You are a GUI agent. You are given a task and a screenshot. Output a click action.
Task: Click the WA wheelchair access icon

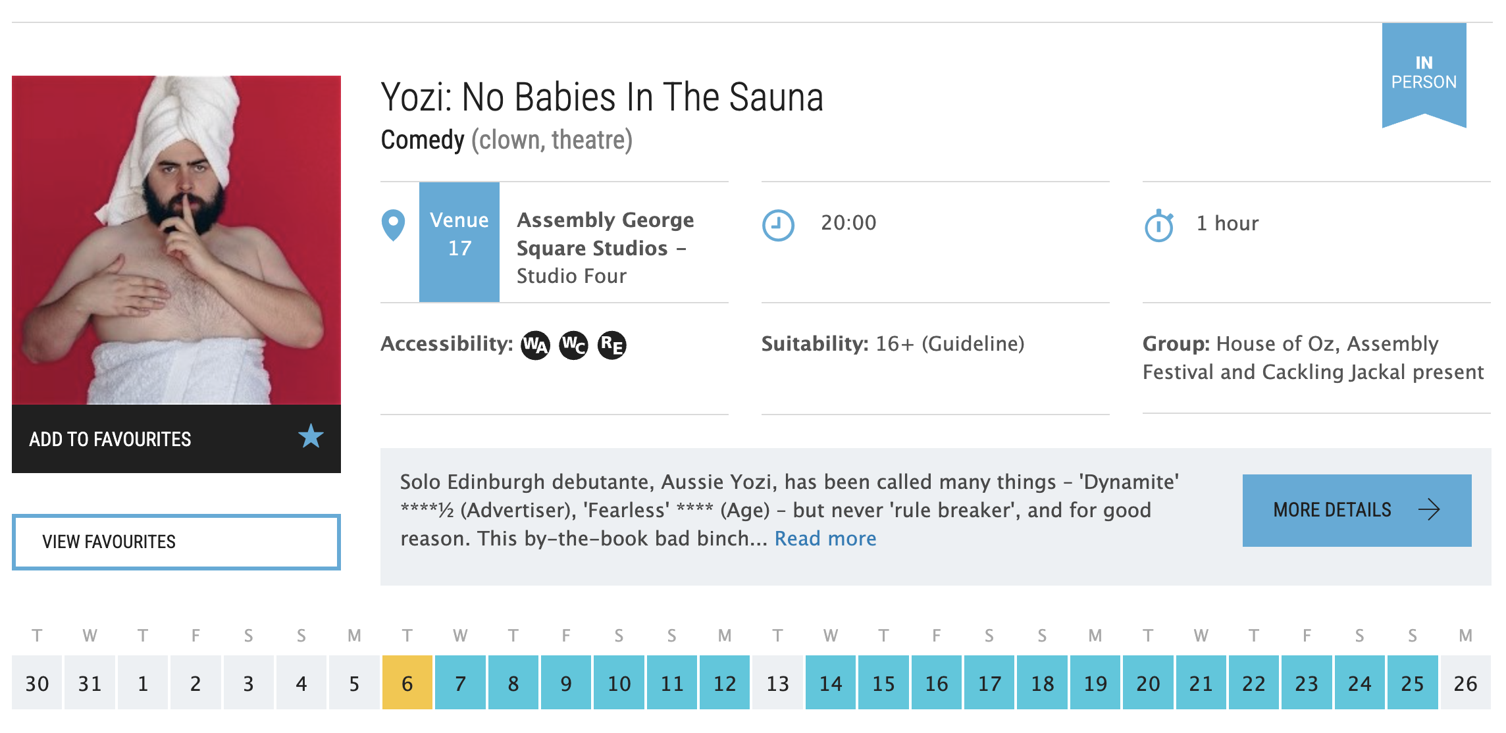click(535, 345)
